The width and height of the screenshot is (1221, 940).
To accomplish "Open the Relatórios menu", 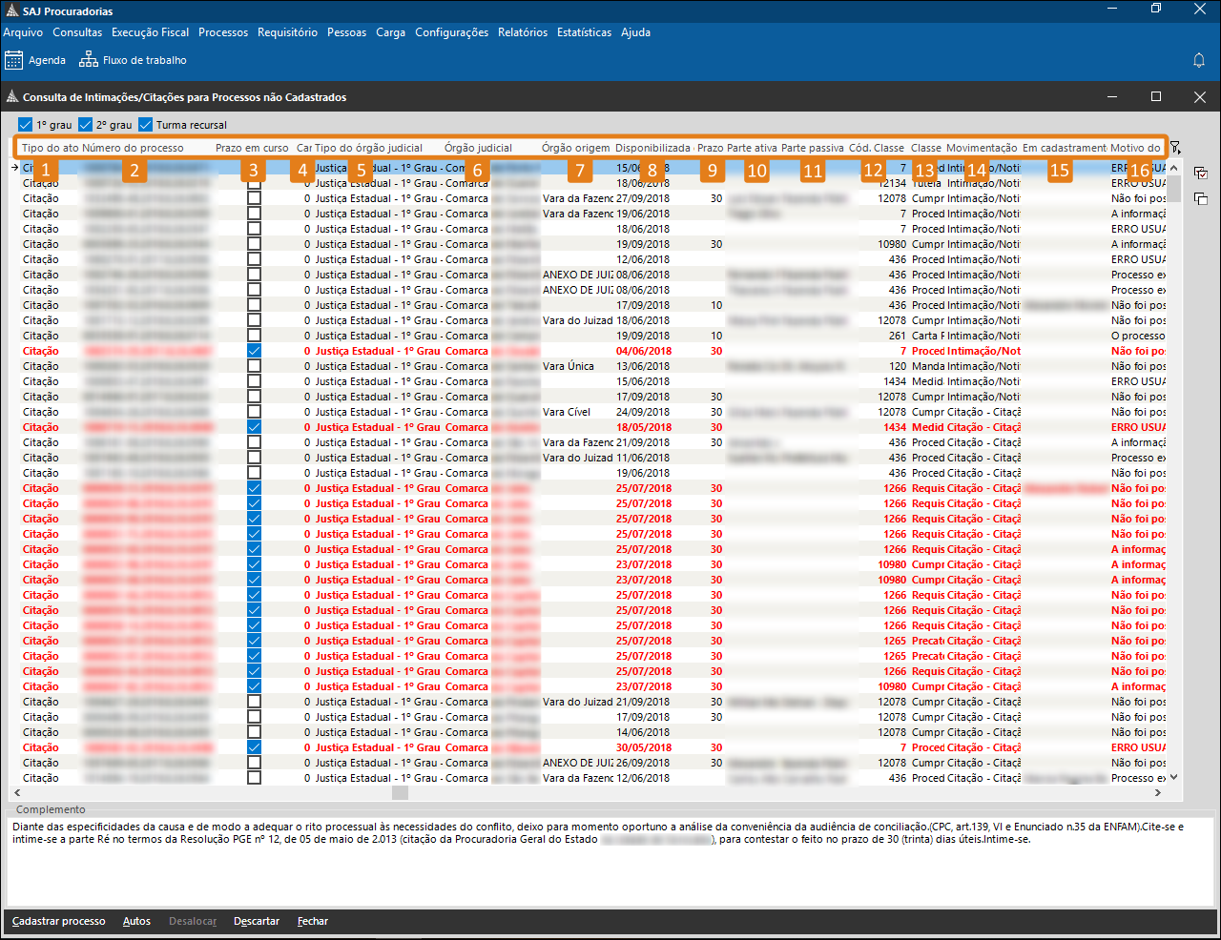I will pyautogui.click(x=522, y=32).
